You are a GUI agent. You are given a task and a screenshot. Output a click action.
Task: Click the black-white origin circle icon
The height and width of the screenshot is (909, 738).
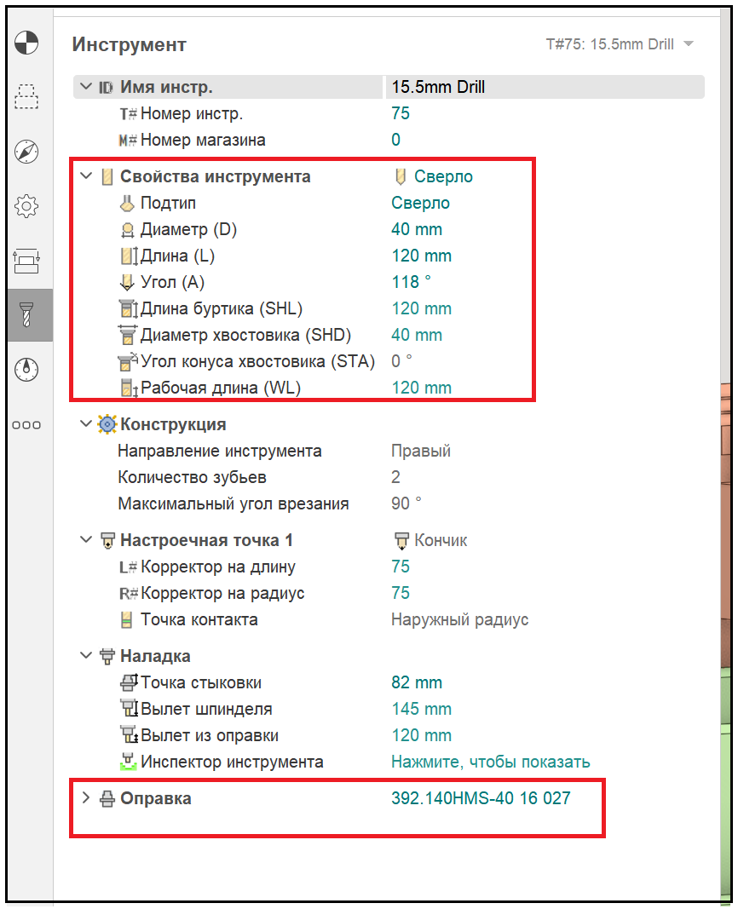27,42
